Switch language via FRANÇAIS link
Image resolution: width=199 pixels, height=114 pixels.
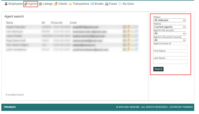tap(10, 107)
